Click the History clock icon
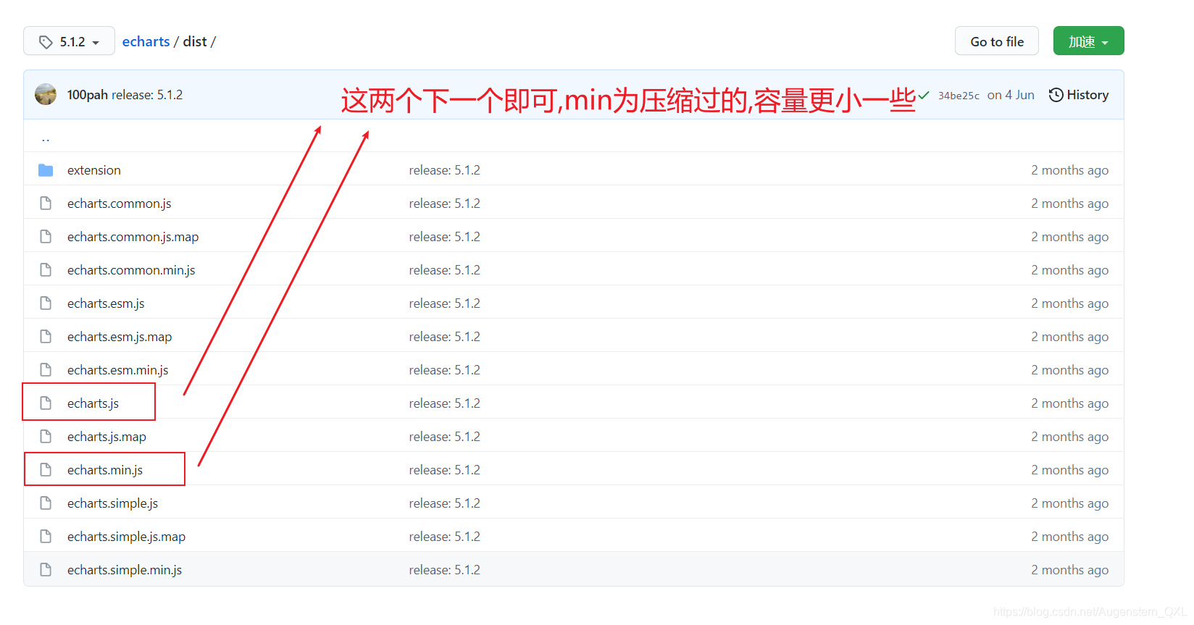Viewport: 1194px width, 625px height. [x=1056, y=95]
